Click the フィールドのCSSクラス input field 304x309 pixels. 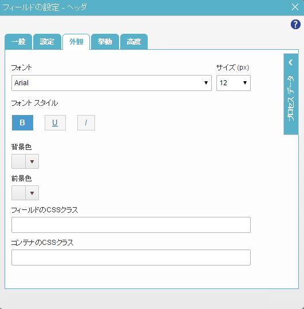131,225
